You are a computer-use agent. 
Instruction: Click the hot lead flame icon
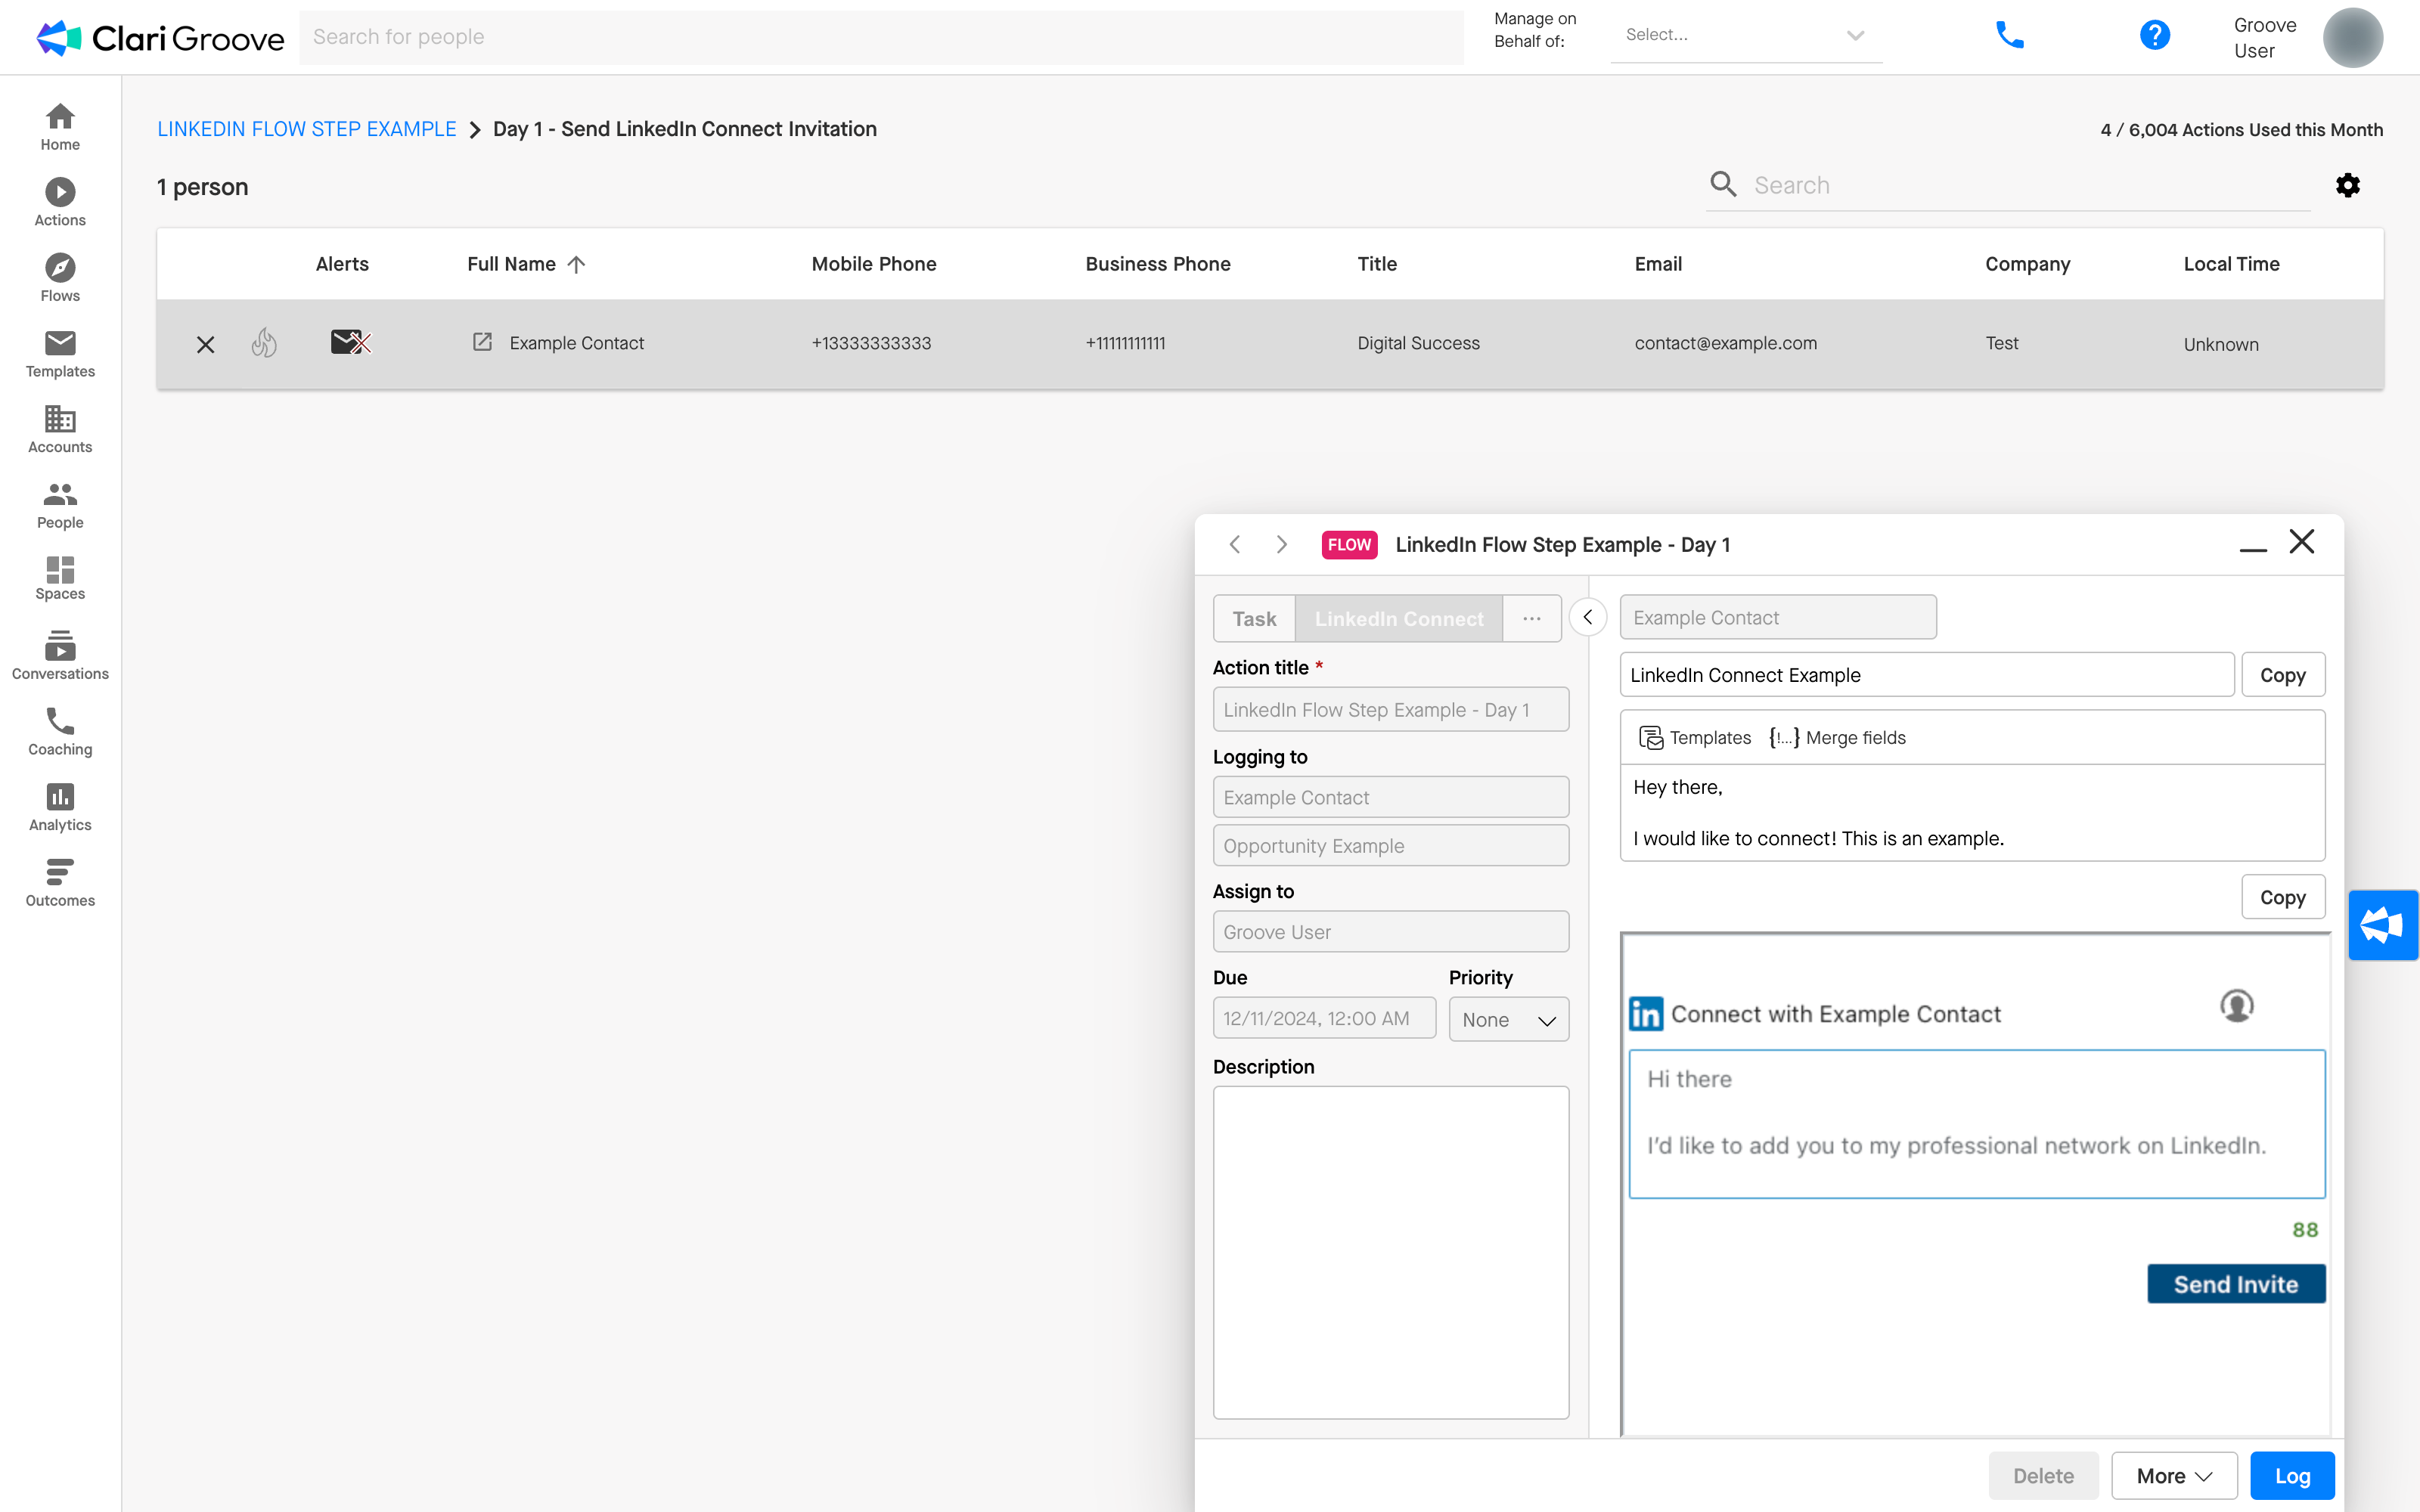point(264,343)
